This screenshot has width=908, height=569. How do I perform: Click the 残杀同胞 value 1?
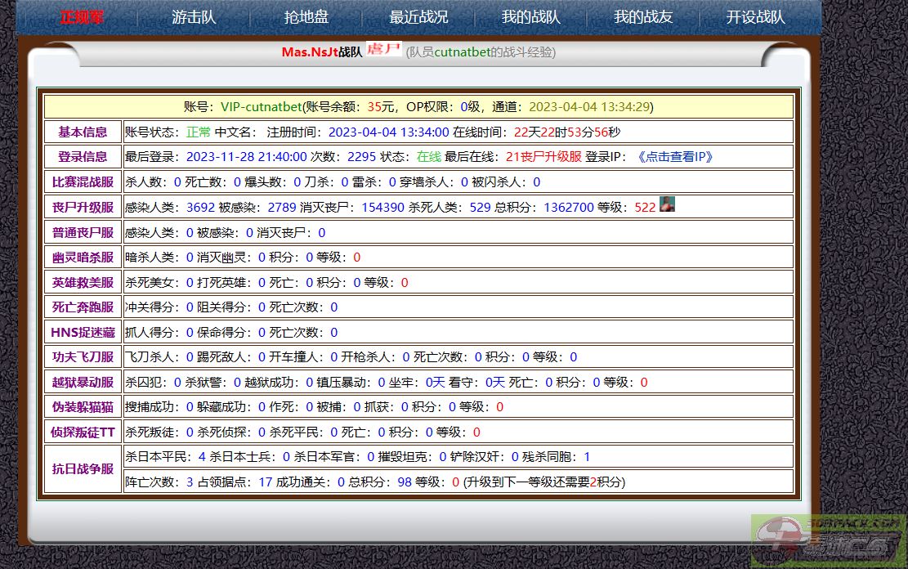587,457
